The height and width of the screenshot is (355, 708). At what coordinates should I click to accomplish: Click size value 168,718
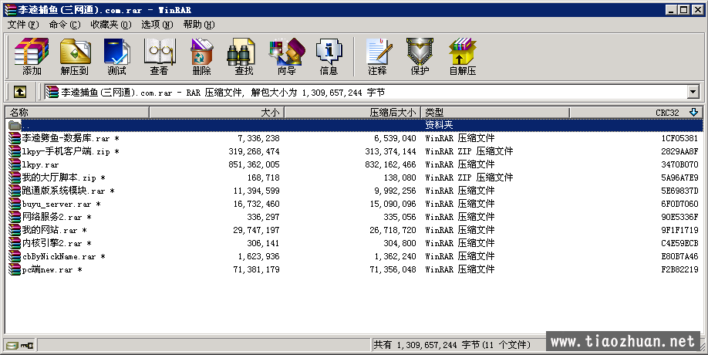point(263,177)
